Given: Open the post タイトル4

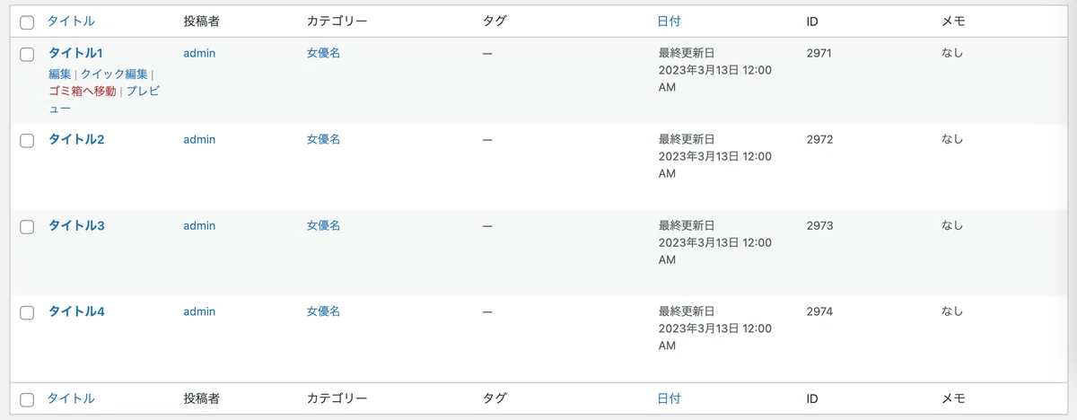Looking at the screenshot, I should pos(76,312).
